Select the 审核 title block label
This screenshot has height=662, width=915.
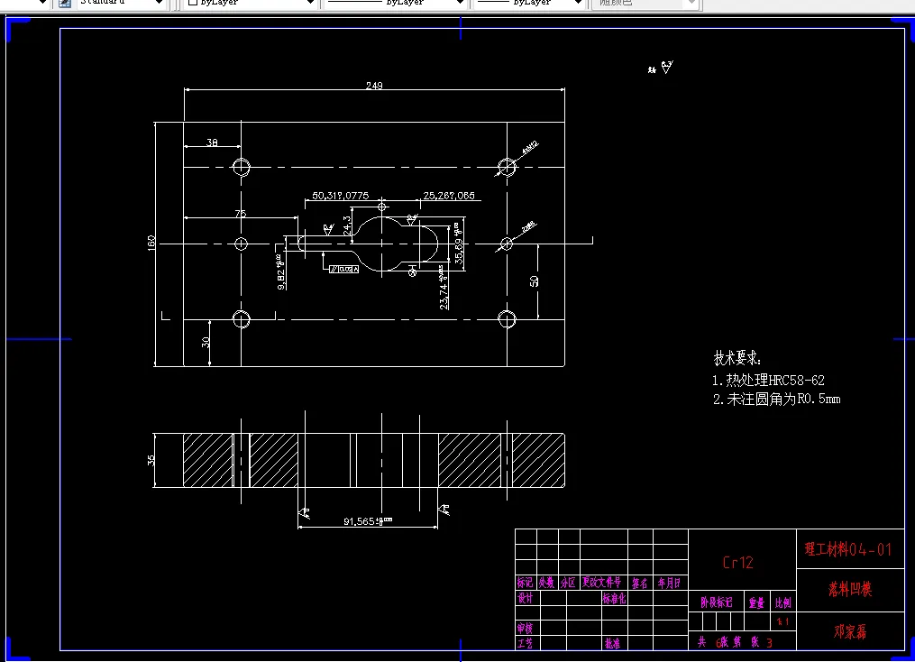pos(526,628)
